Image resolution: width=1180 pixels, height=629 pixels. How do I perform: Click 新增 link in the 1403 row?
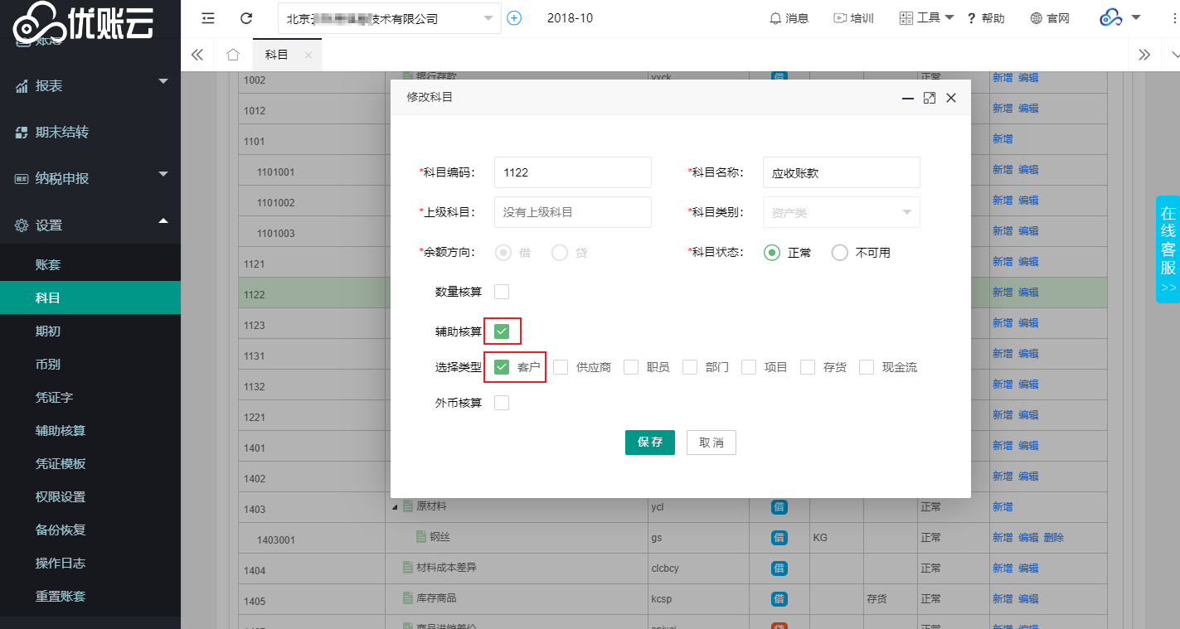click(x=1003, y=507)
